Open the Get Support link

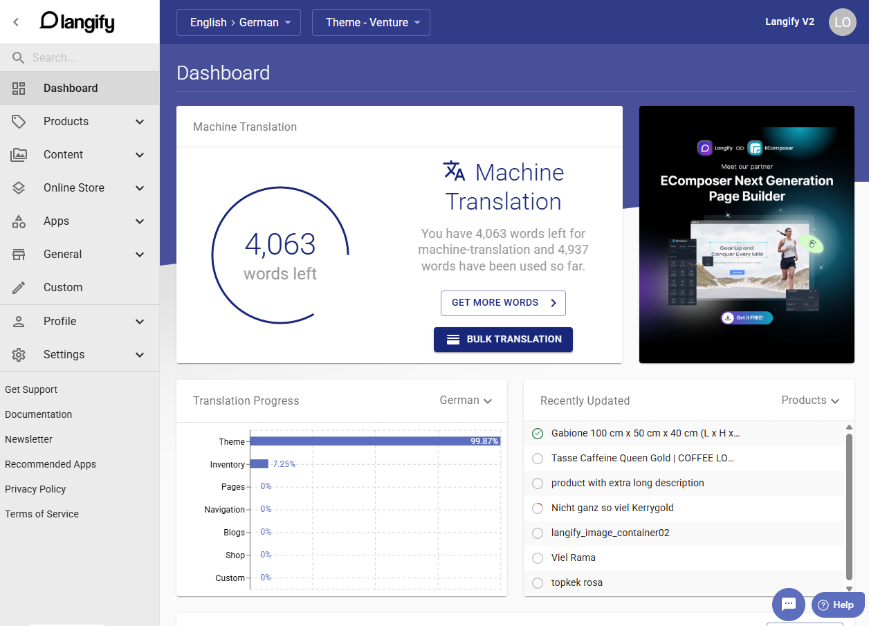click(x=31, y=389)
